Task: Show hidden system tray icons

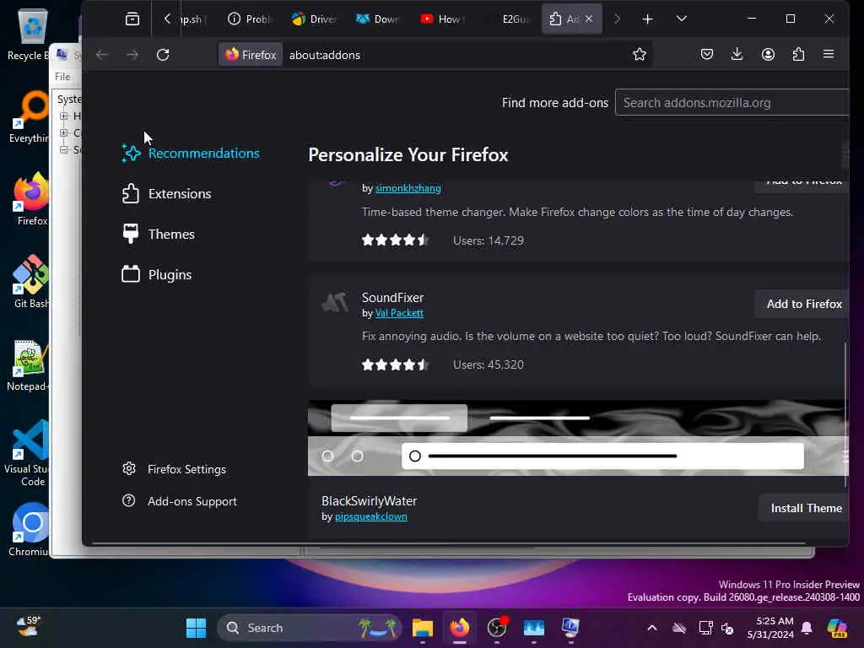Action: pos(652,628)
